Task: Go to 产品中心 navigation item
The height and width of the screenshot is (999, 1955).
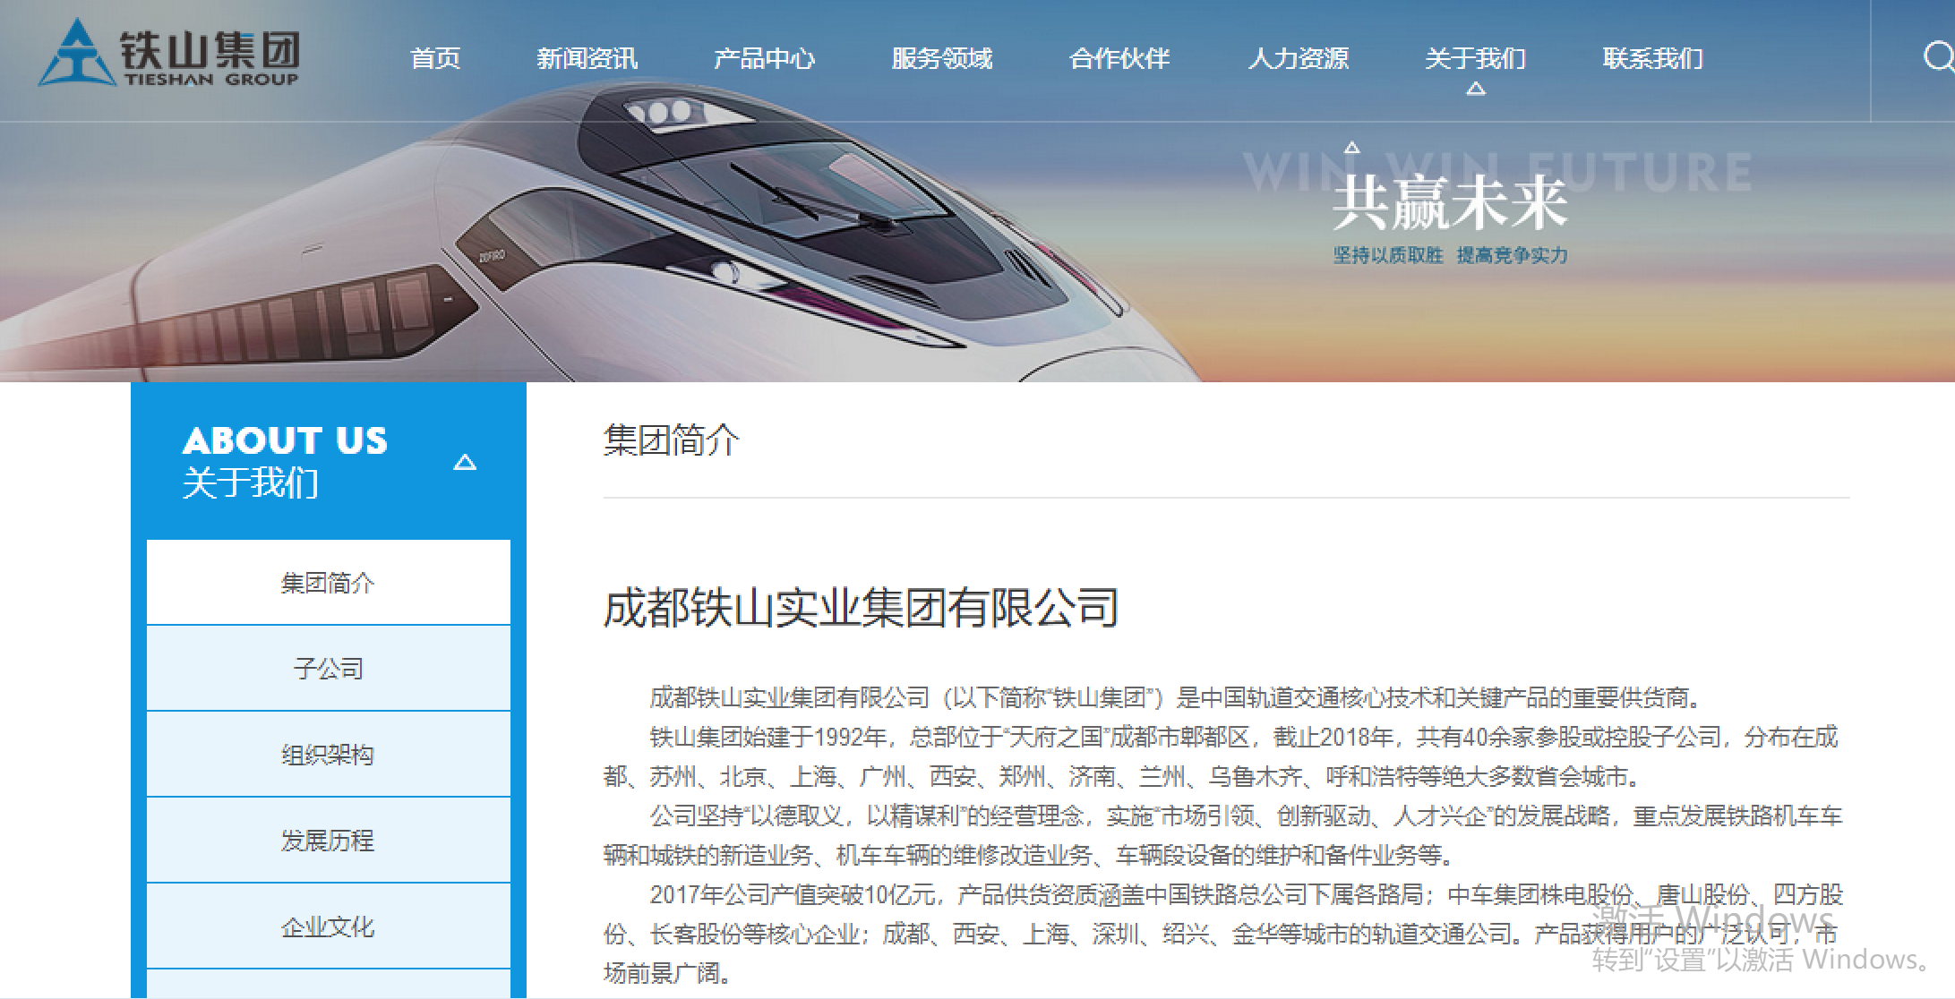Action: point(764,59)
